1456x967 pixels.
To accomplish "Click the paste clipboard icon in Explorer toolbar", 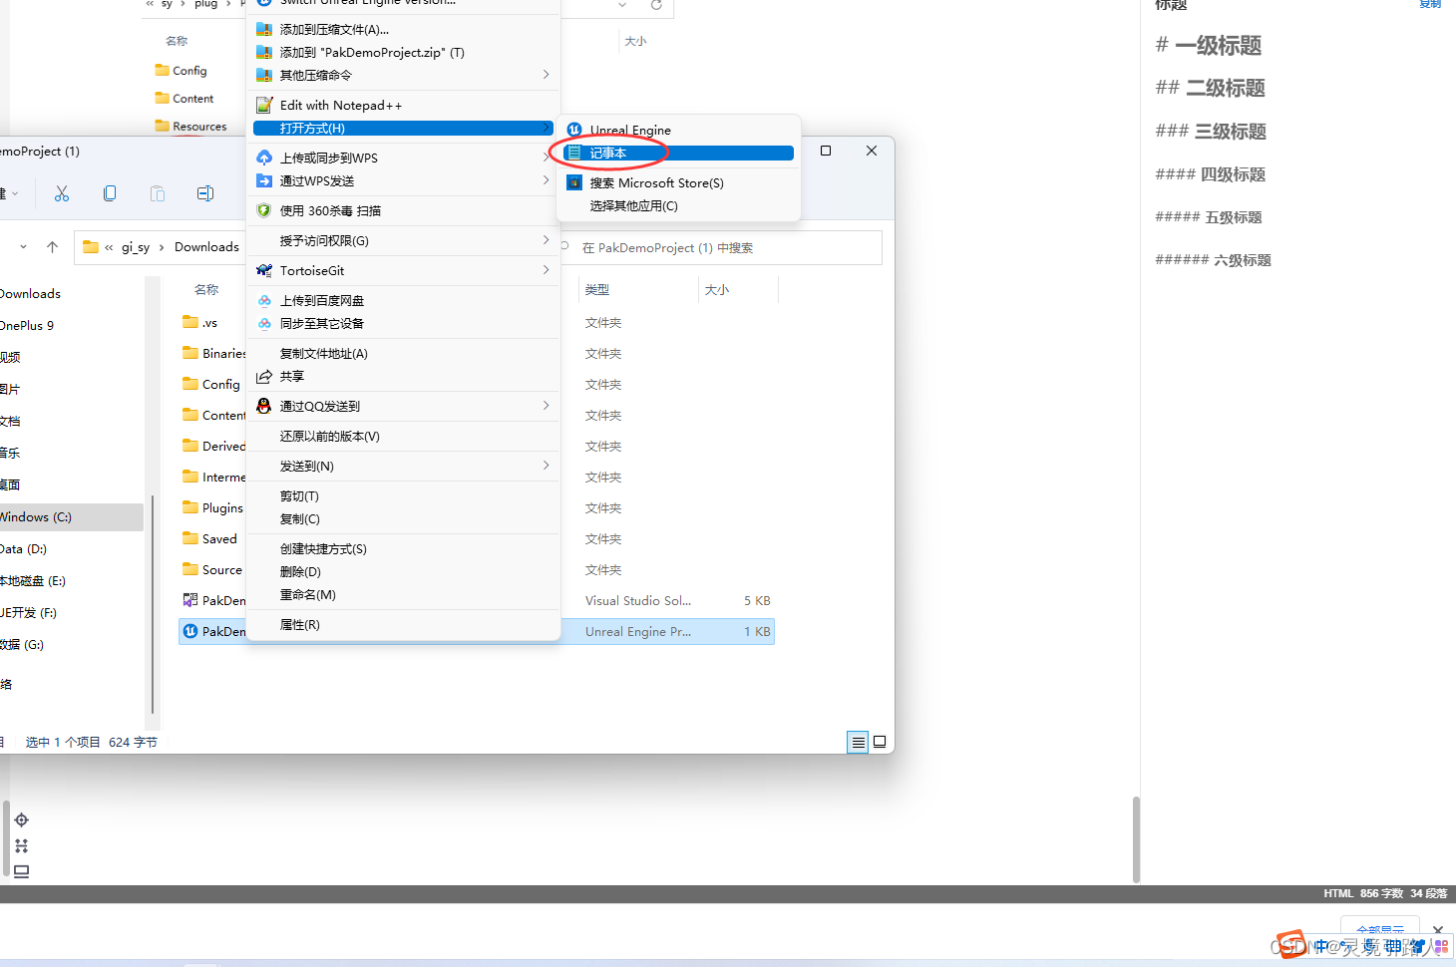I will (158, 193).
